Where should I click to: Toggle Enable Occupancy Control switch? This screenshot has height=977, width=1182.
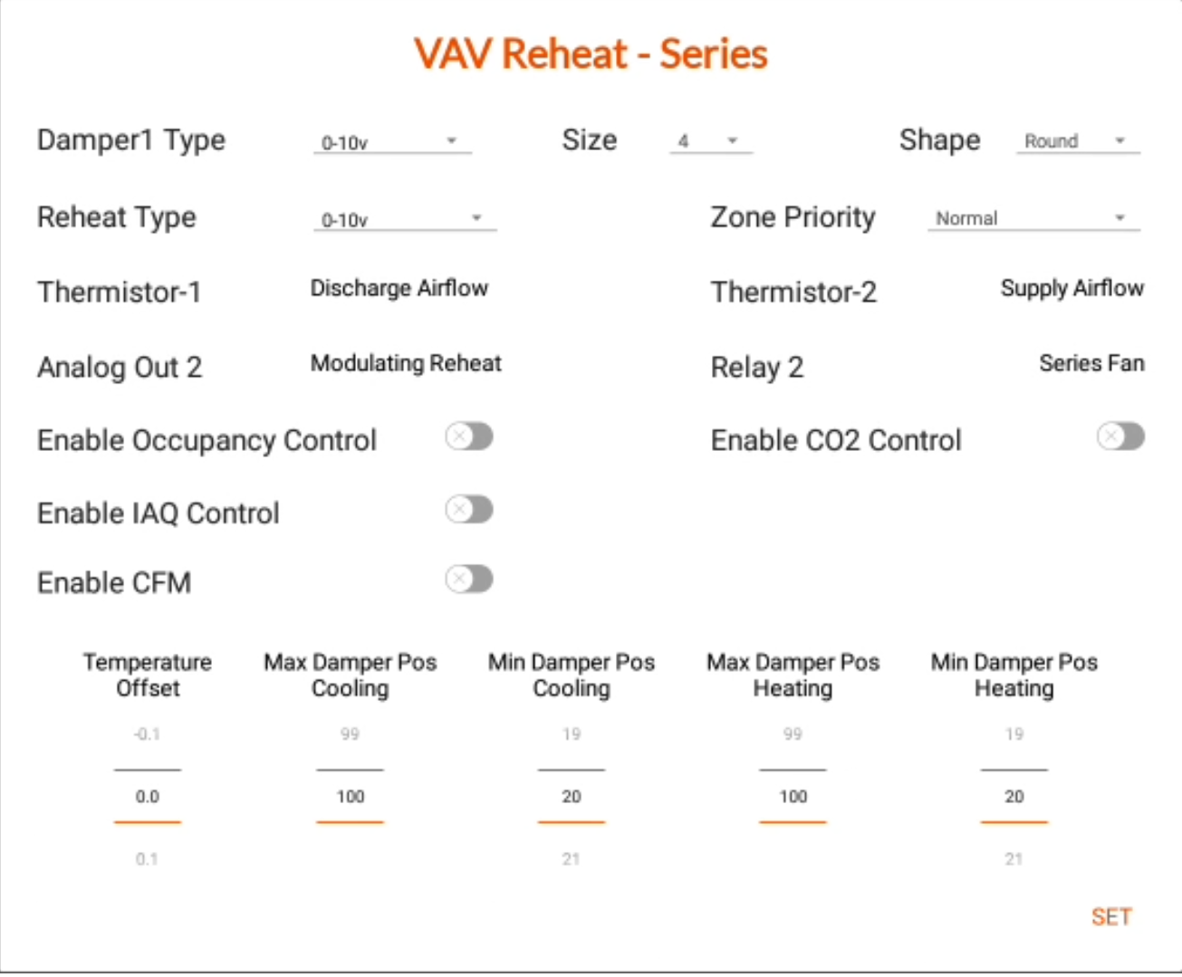pos(469,437)
